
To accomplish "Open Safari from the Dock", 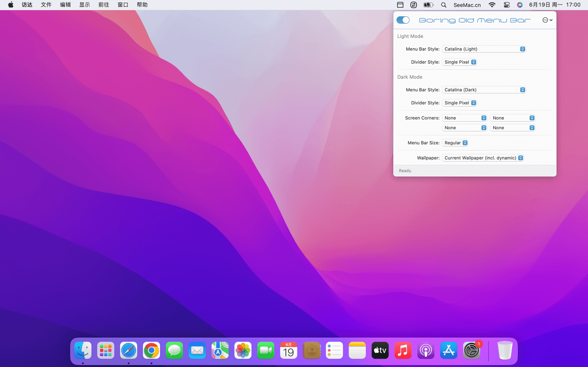I will point(129,351).
